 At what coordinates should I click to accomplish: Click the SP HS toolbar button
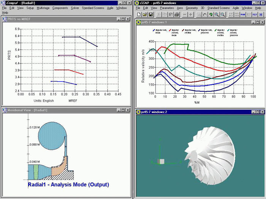pos(231,14)
